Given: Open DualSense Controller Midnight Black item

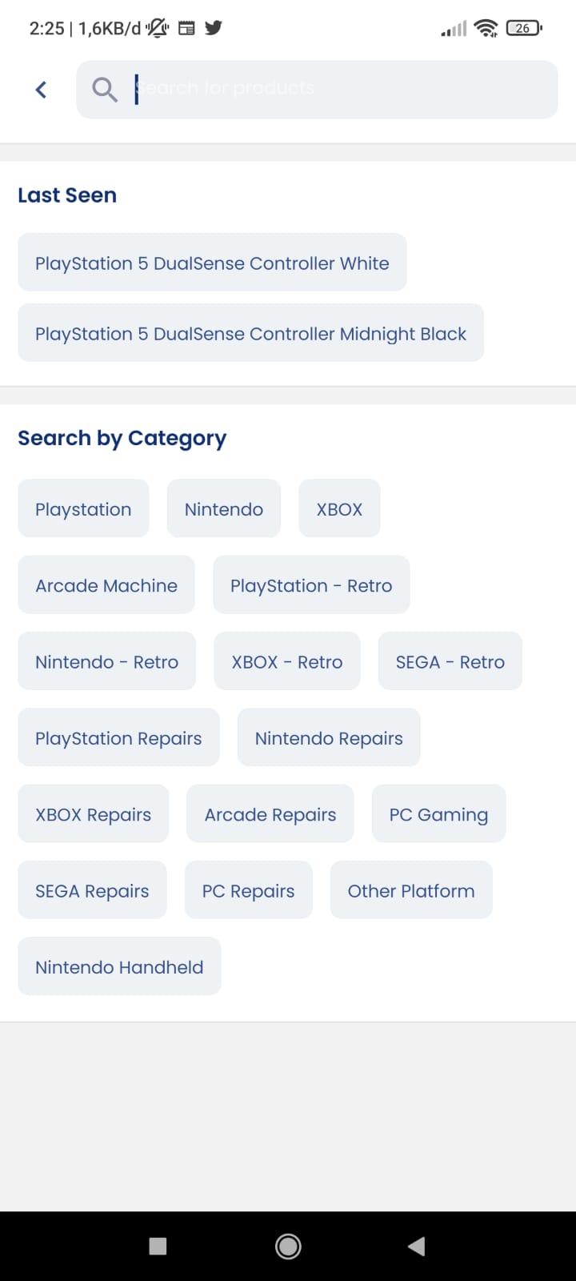Looking at the screenshot, I should 250,333.
